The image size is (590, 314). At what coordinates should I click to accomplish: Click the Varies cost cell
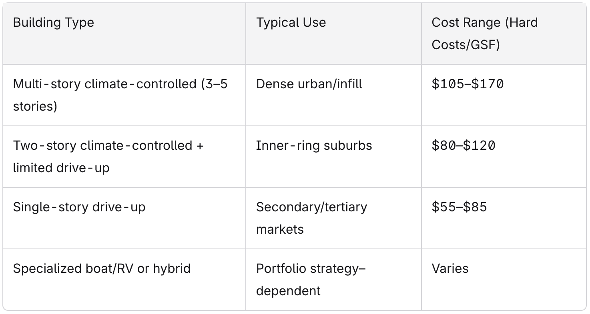click(504, 280)
